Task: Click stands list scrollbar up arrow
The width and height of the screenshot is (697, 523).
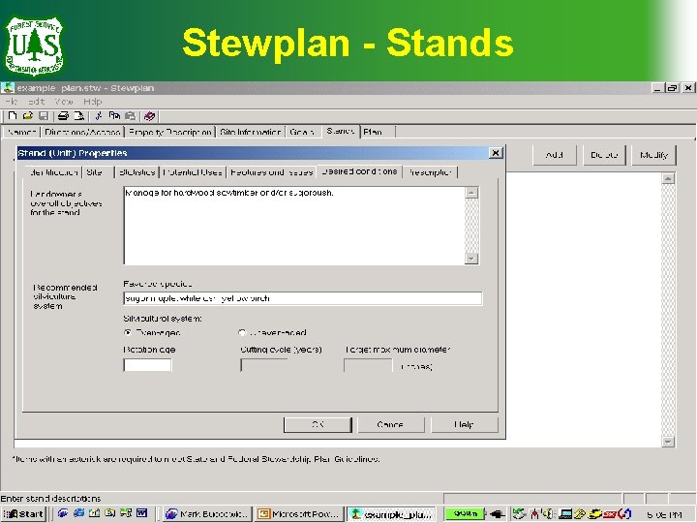Action: pos(668,179)
